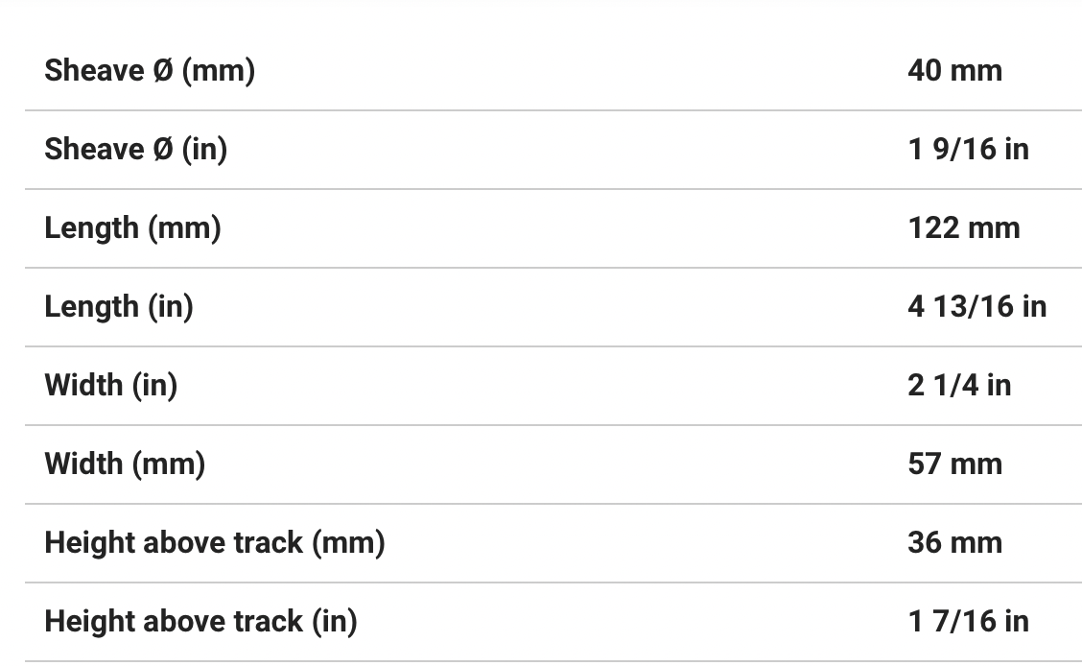Click the Height above track (in) label

tap(200, 622)
